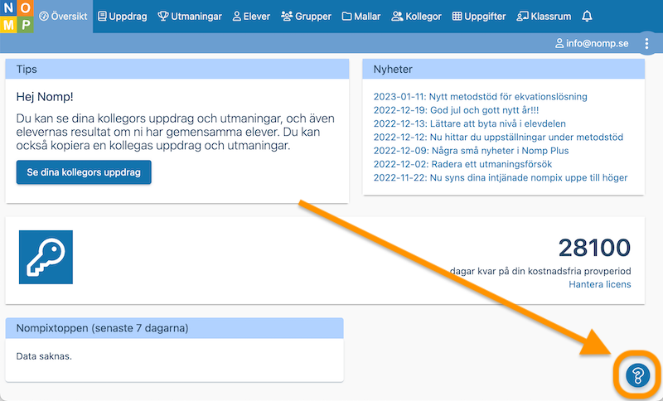Follow the Hantera licens link
This screenshot has width=663, height=401.
pyautogui.click(x=599, y=284)
